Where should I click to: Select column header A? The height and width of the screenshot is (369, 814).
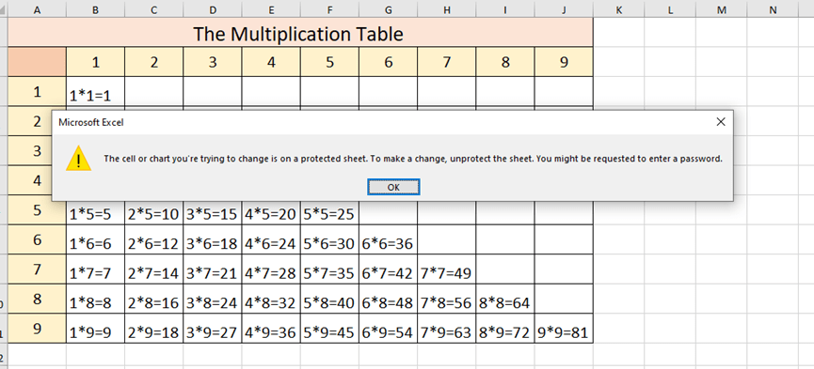tap(37, 8)
